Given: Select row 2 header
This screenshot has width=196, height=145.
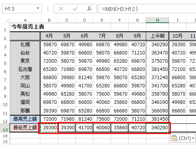Looking at the screenshot, I should pos(5,36).
